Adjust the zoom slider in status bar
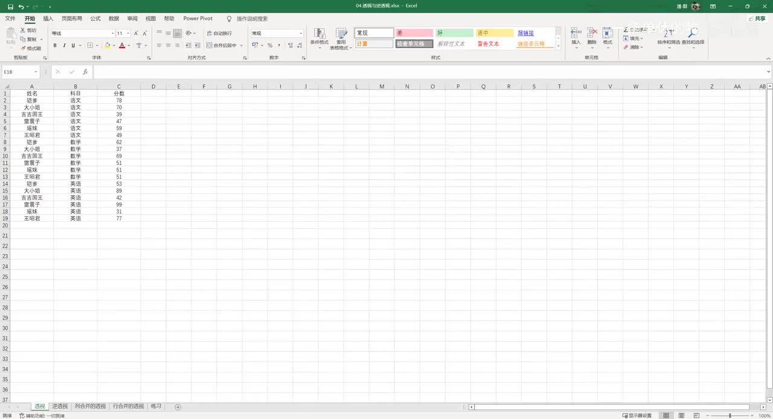Image resolution: width=773 pixels, height=419 pixels. pyautogui.click(x=730, y=415)
